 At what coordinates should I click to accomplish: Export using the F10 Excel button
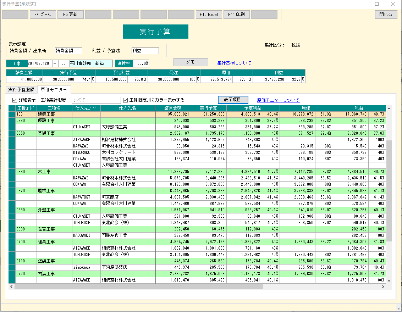[x=209, y=15]
